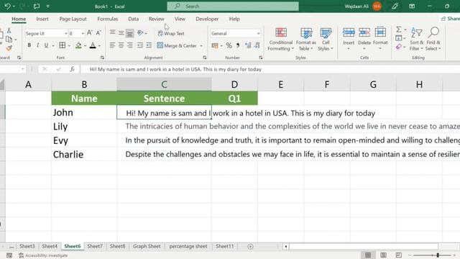The image size is (460, 259).
Task: Align text left
Action: (x=112, y=45)
